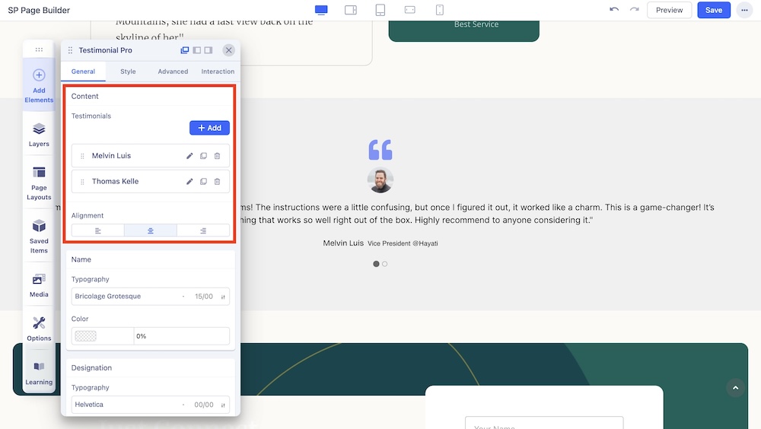This screenshot has width=761, height=429.
Task: Edit the Melvin Luis testimonial
Action: [189, 156]
